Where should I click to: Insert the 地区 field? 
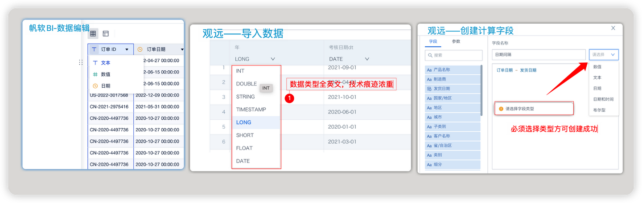452,108
